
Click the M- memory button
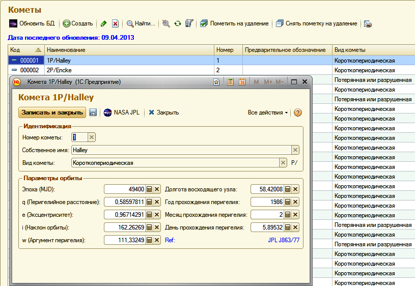[280, 82]
